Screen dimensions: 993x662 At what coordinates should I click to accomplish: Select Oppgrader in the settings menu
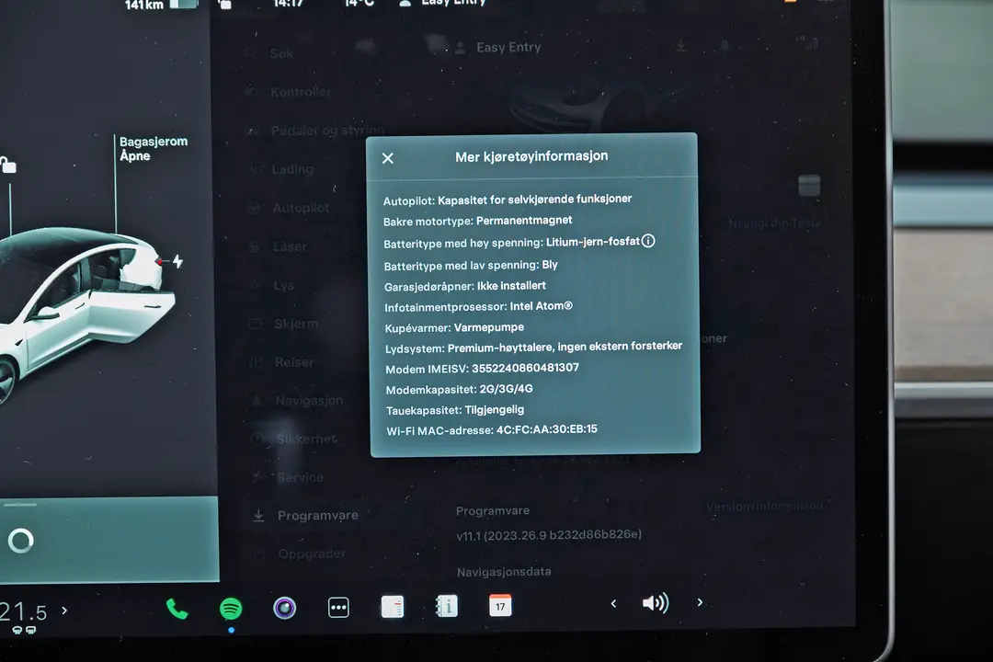(312, 554)
